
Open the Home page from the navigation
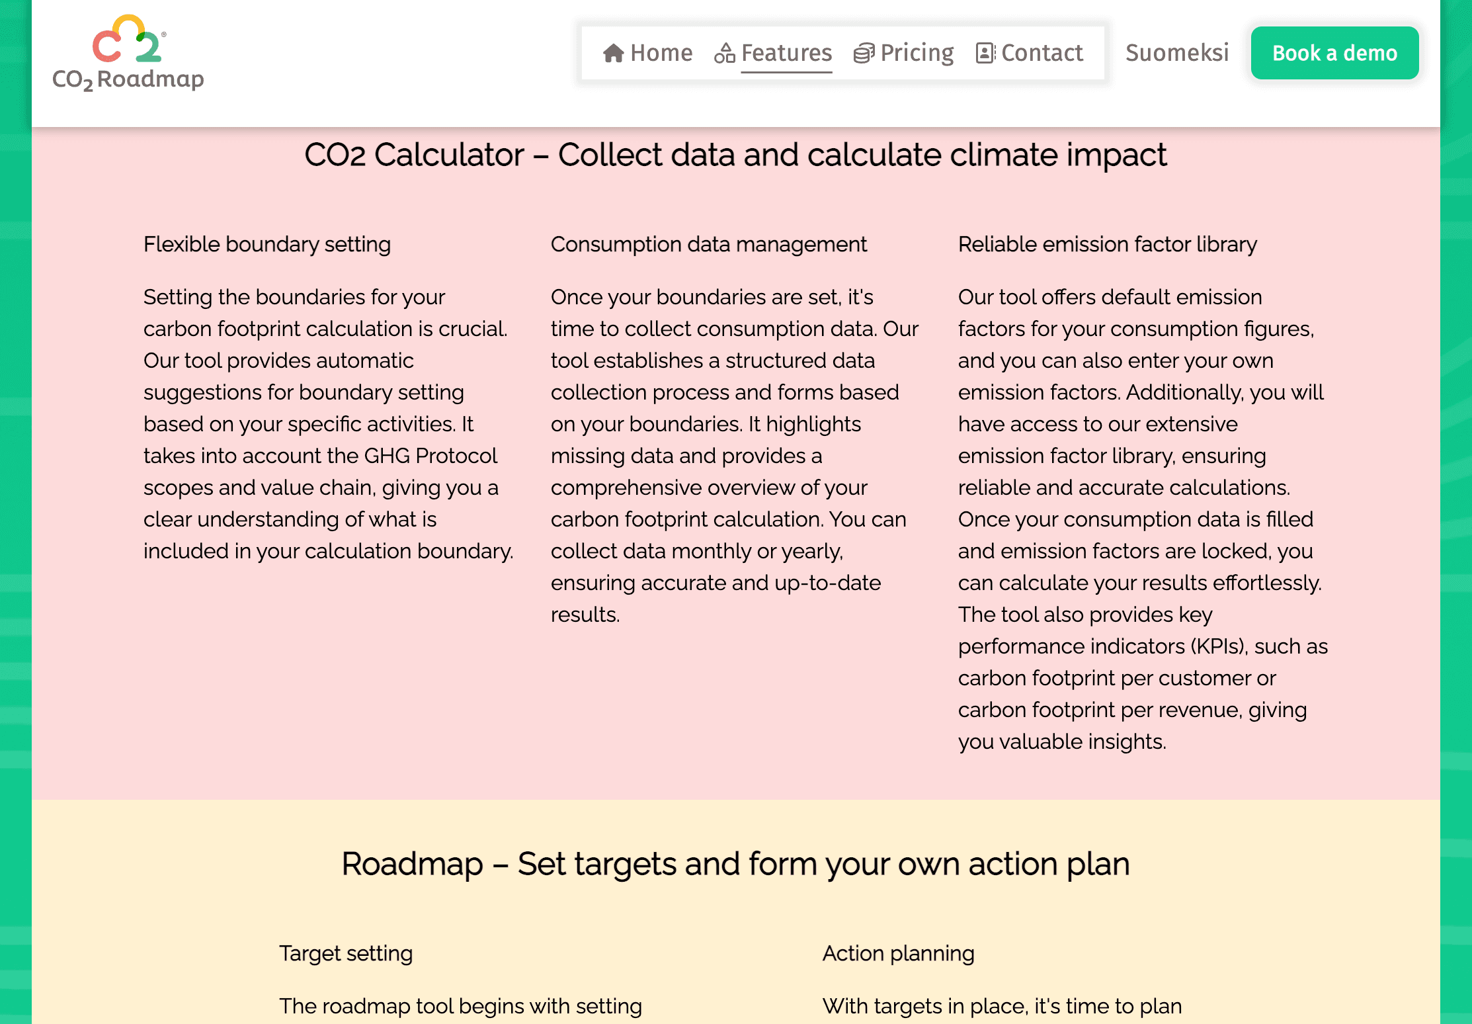click(x=661, y=52)
